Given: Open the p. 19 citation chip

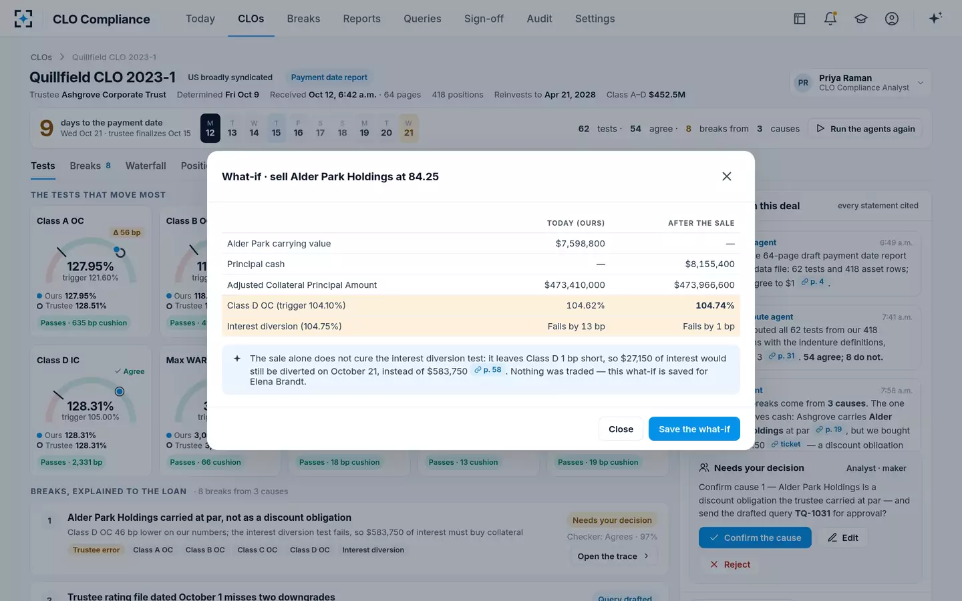Looking at the screenshot, I should click(829, 430).
